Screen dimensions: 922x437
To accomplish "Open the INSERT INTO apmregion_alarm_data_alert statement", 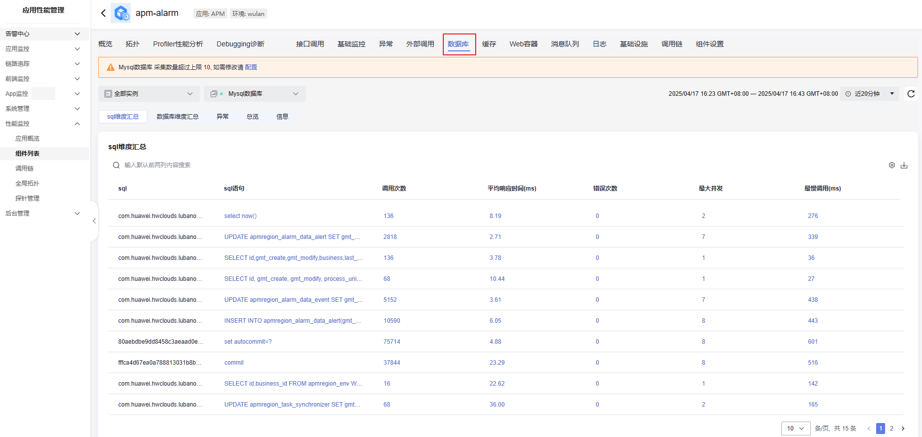I will pyautogui.click(x=293, y=321).
